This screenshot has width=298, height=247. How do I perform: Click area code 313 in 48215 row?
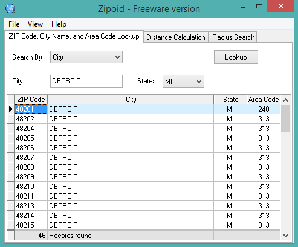tap(264, 225)
